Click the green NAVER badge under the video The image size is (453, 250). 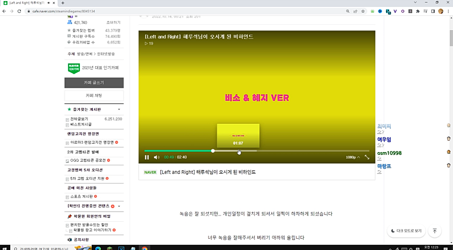coord(150,172)
